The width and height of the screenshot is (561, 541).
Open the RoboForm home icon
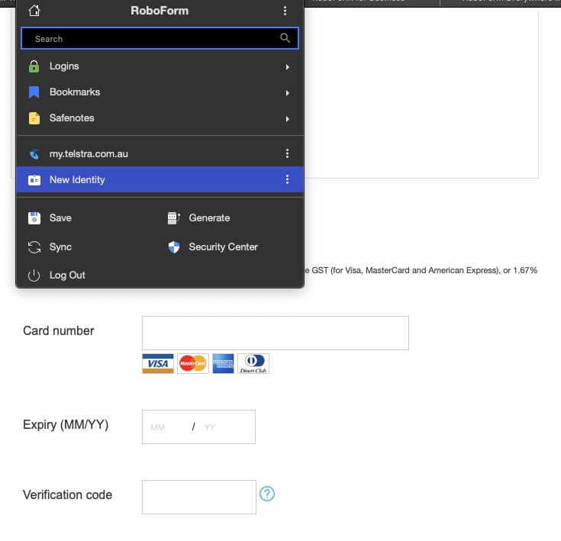[34, 11]
